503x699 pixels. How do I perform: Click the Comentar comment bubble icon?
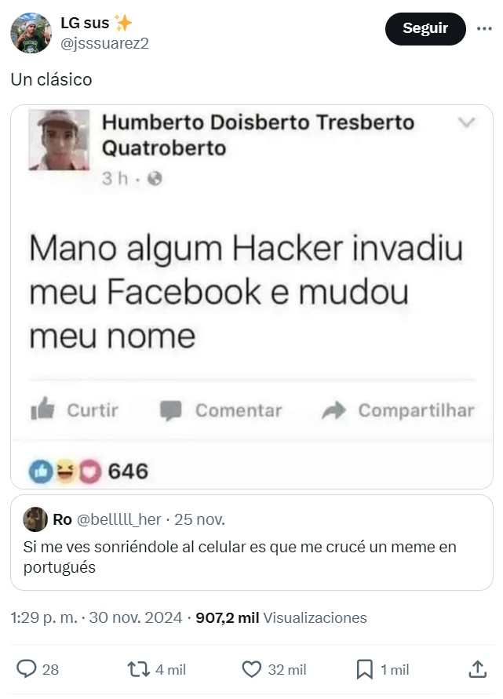[x=171, y=410]
